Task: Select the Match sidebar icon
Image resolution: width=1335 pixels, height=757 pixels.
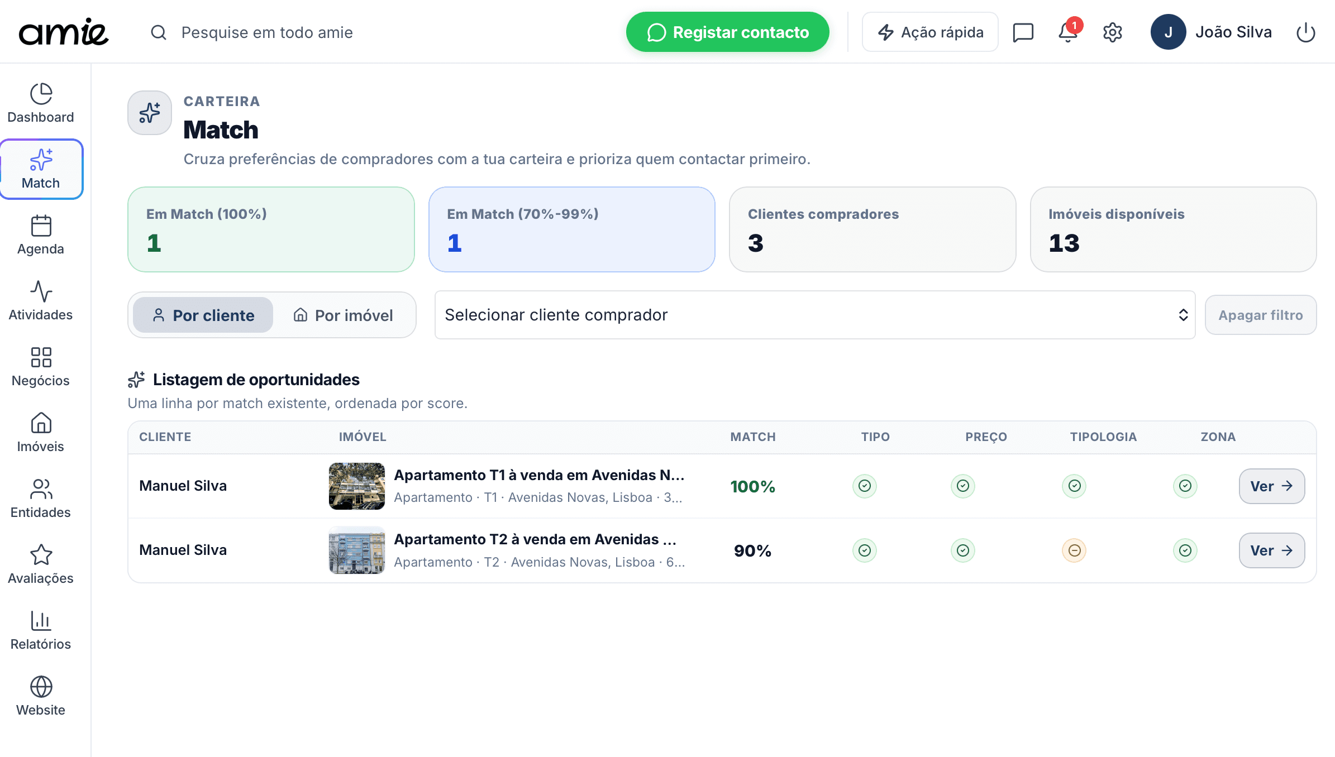Action: [41, 167]
